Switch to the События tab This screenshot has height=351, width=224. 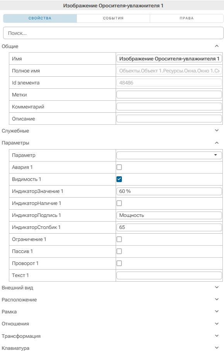point(113,18)
